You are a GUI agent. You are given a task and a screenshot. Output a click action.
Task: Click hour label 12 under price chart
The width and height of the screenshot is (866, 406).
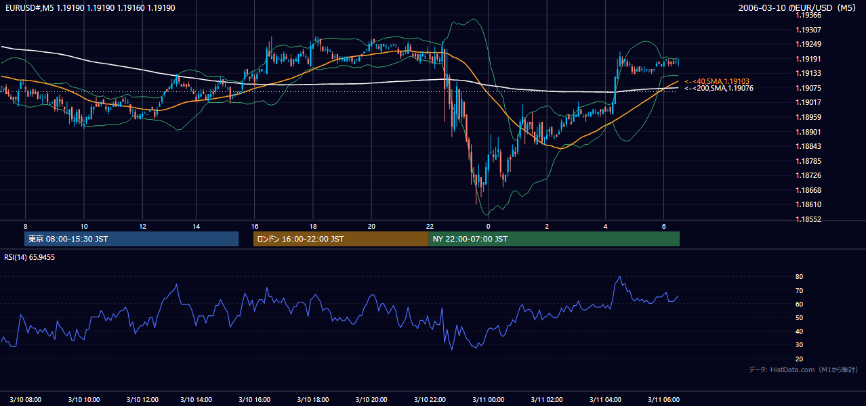click(143, 226)
